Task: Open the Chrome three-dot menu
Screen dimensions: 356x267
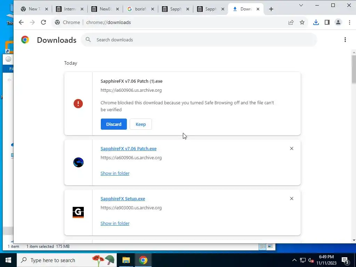Action: (349, 22)
